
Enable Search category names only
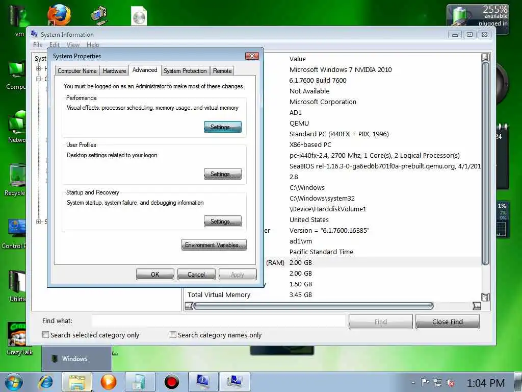173,335
